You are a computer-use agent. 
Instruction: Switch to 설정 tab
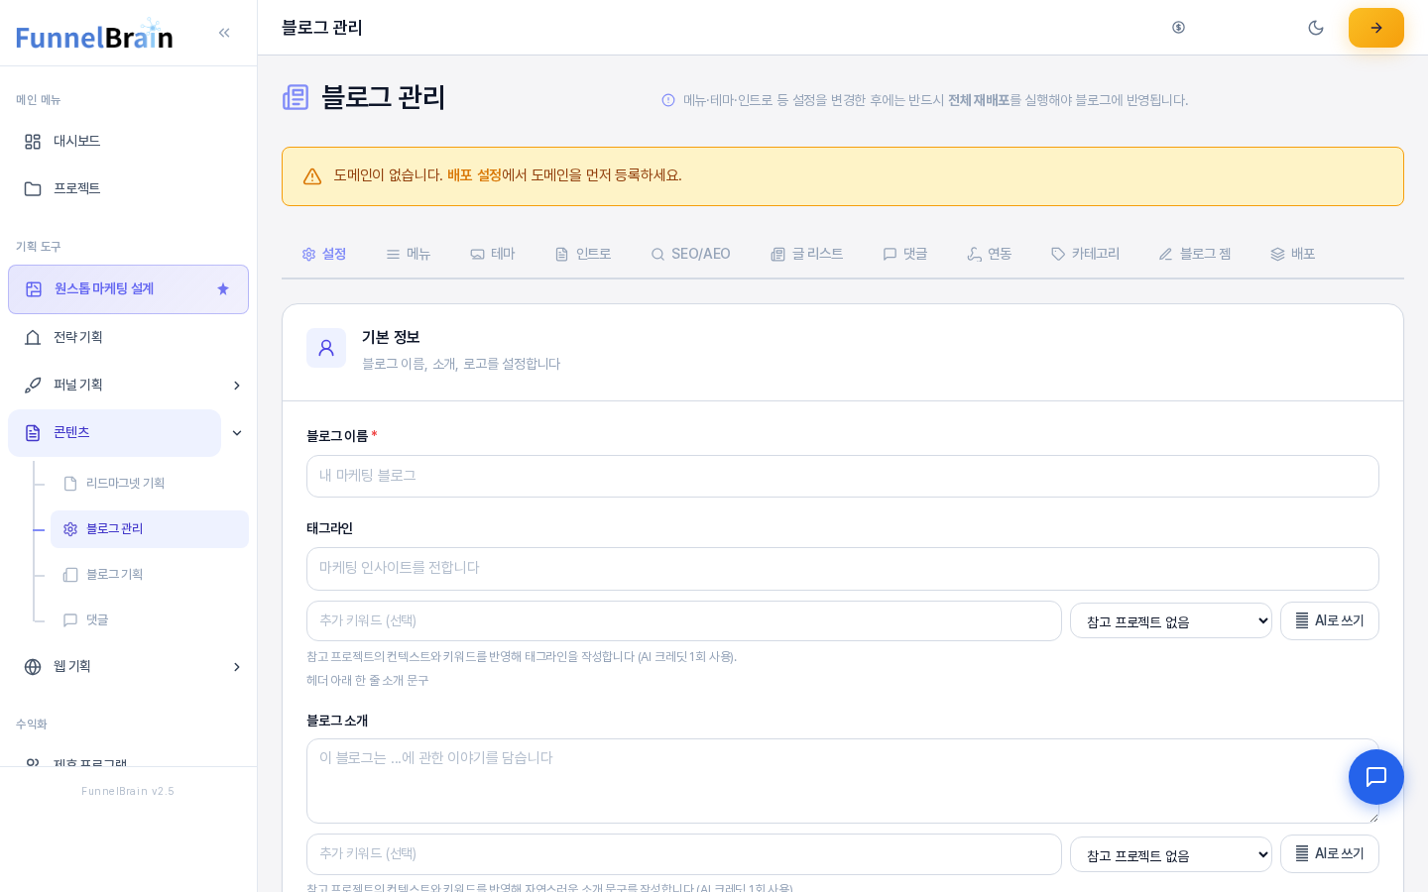pos(324,254)
